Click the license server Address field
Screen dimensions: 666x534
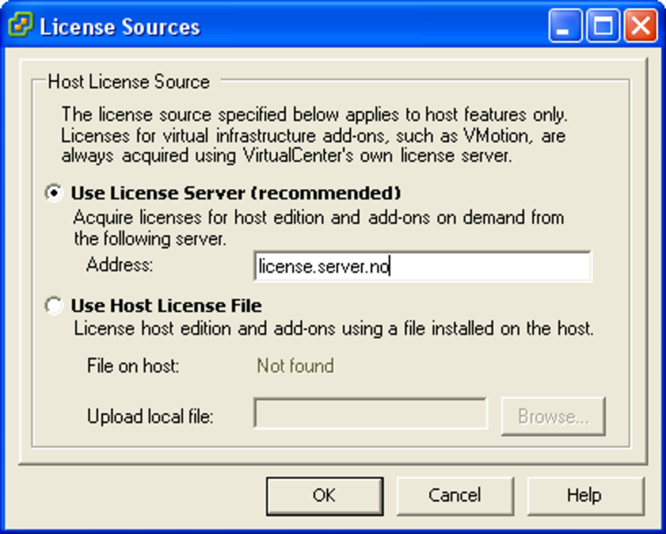point(423,267)
